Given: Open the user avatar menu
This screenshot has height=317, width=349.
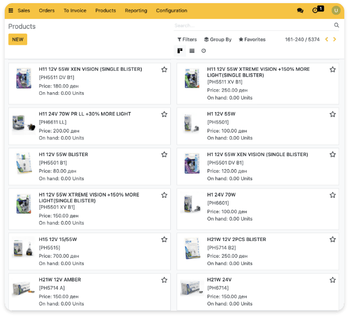Looking at the screenshot, I should (x=335, y=10).
